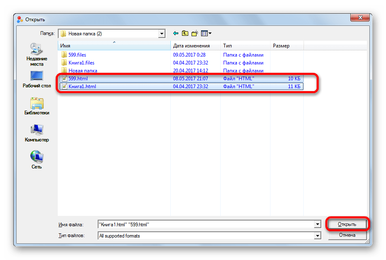The height and width of the screenshot is (260, 386).
Task: Open Библиотеки in sidebar
Action: click(37, 106)
